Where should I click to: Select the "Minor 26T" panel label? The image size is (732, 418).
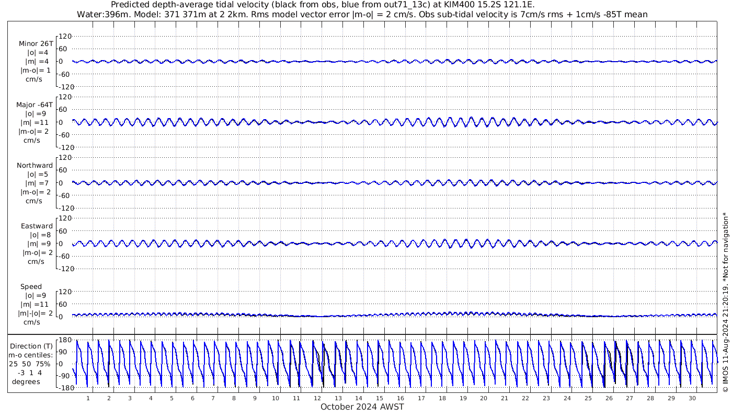click(x=36, y=44)
